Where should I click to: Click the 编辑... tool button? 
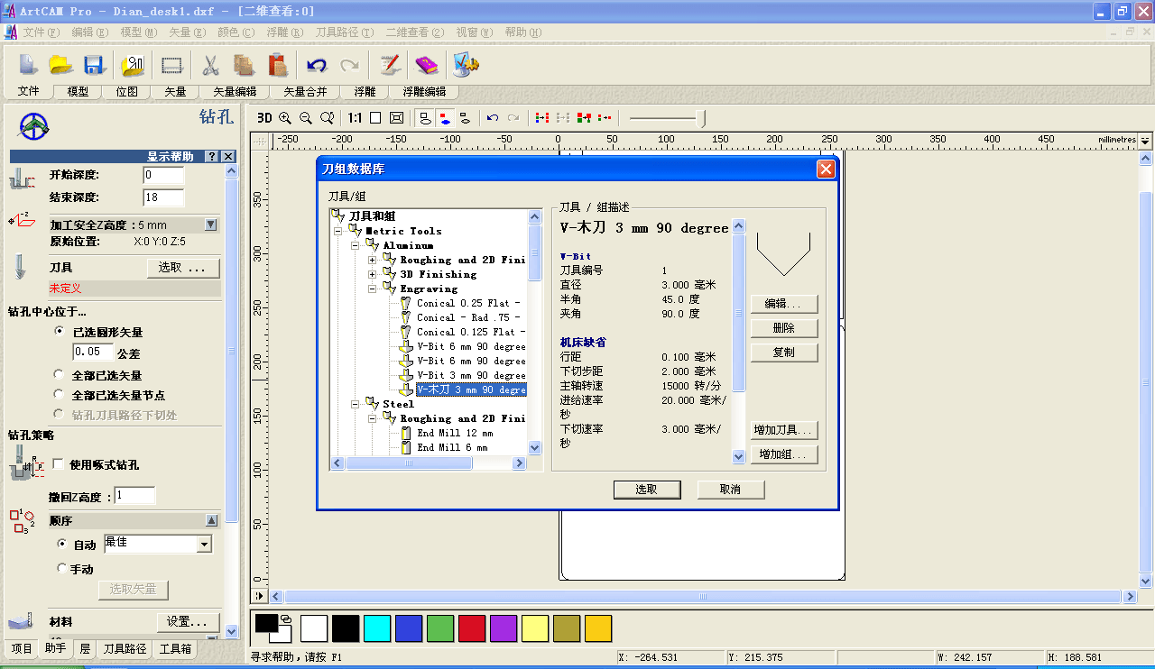tap(784, 304)
